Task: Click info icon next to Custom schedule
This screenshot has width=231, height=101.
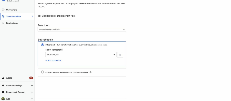Action: click(90, 72)
